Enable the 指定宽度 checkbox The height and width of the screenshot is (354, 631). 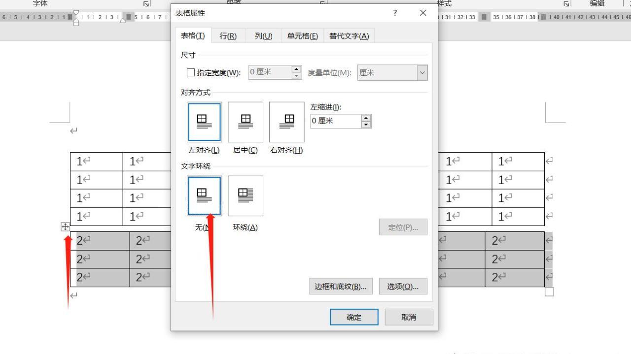tap(191, 72)
